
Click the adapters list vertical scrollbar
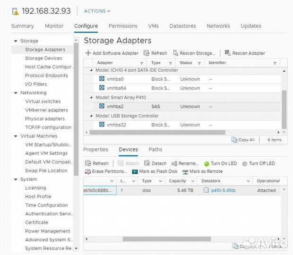[284, 110]
